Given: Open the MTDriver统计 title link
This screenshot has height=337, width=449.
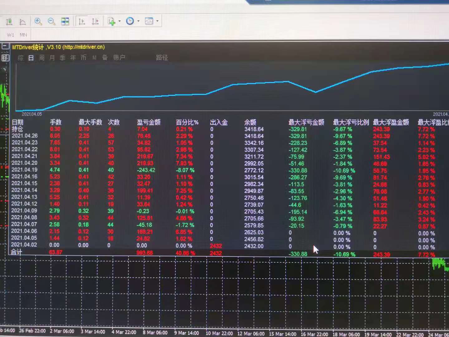Looking at the screenshot, I should coord(58,47).
